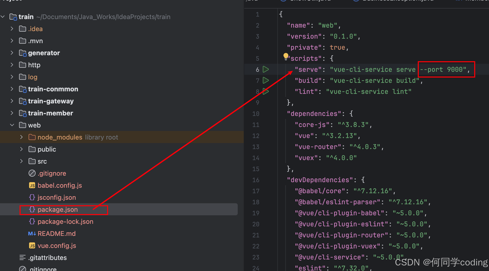This screenshot has width=489, height=271.
Task: Expand the .mvn folder
Action: (12, 41)
